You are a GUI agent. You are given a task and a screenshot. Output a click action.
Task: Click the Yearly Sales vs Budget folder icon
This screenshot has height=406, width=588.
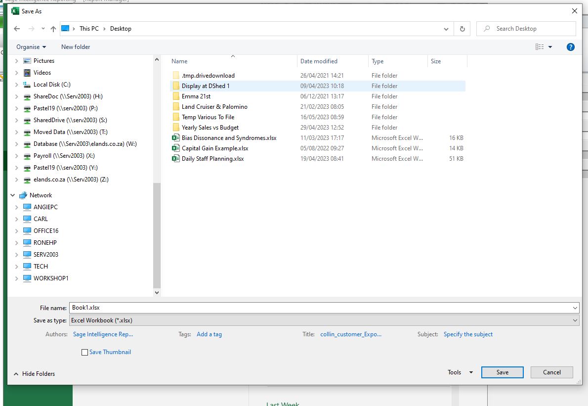click(x=175, y=128)
